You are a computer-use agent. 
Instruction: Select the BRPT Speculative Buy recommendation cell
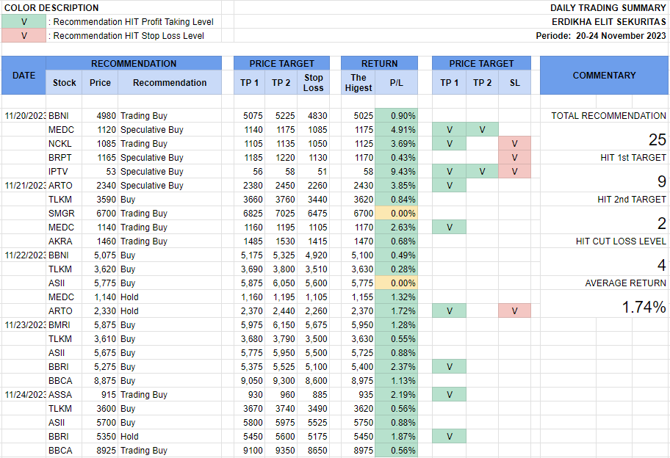pyautogui.click(x=169, y=158)
